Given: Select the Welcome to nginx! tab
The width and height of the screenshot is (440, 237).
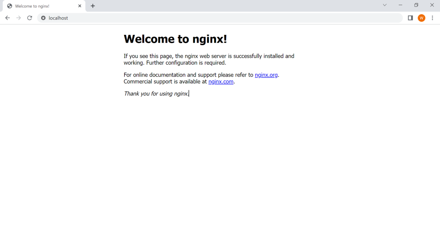Looking at the screenshot, I should pyautogui.click(x=43, y=6).
